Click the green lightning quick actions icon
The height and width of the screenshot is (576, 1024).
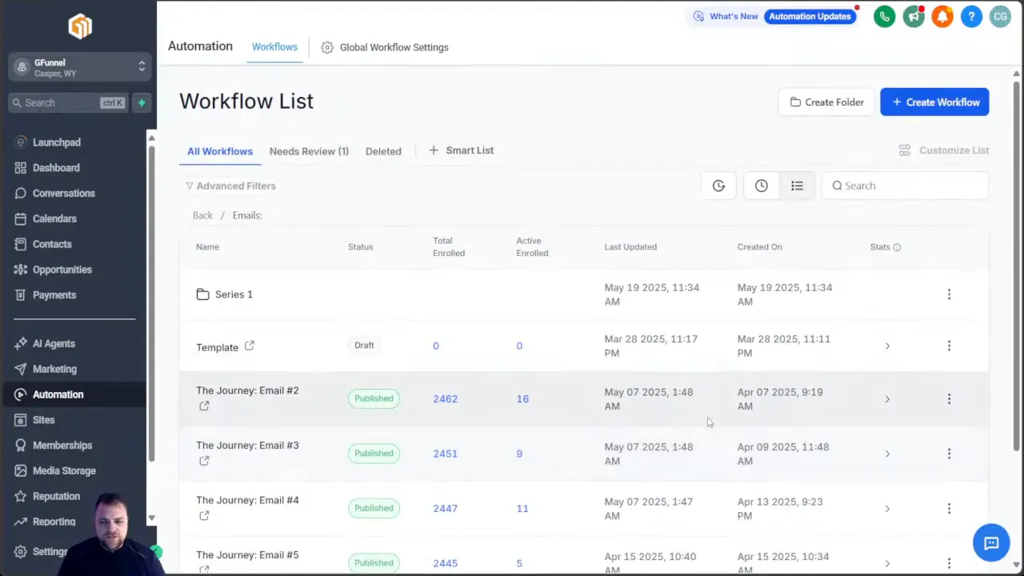(142, 102)
